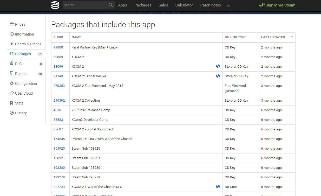Click 'Promo - XCOM 2 with War of the Chosen'
Screen dimensions: 321x196
tap(102, 139)
